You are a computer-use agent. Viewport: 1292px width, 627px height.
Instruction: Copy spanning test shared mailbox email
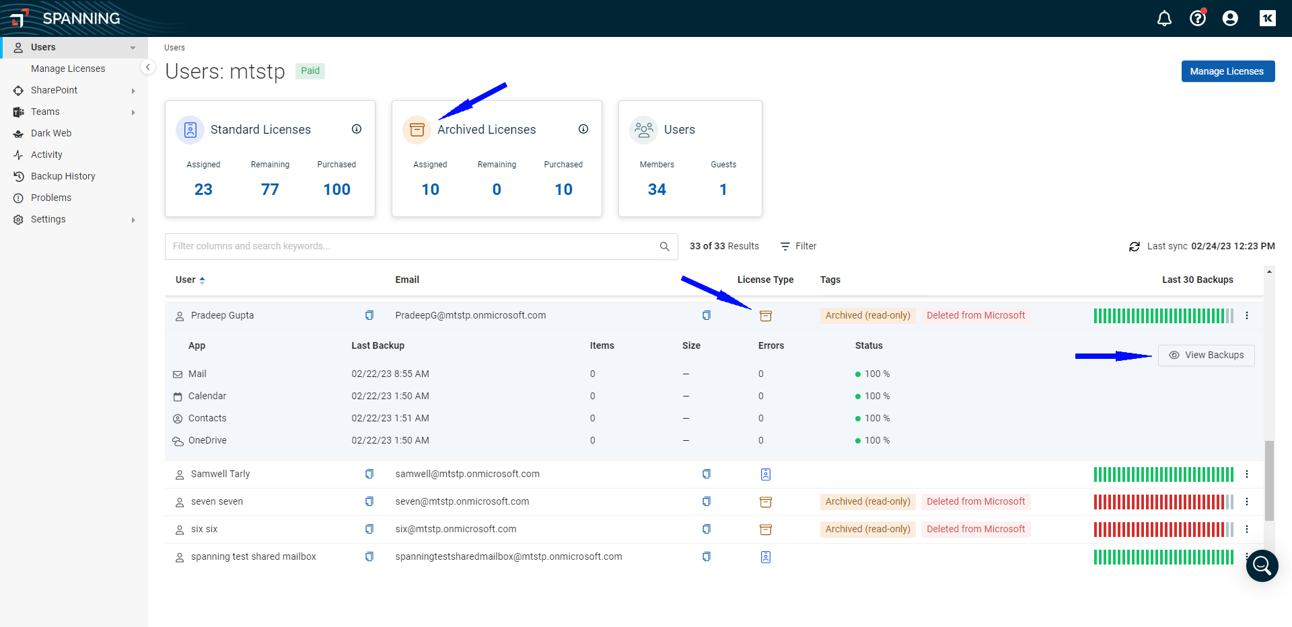[707, 556]
